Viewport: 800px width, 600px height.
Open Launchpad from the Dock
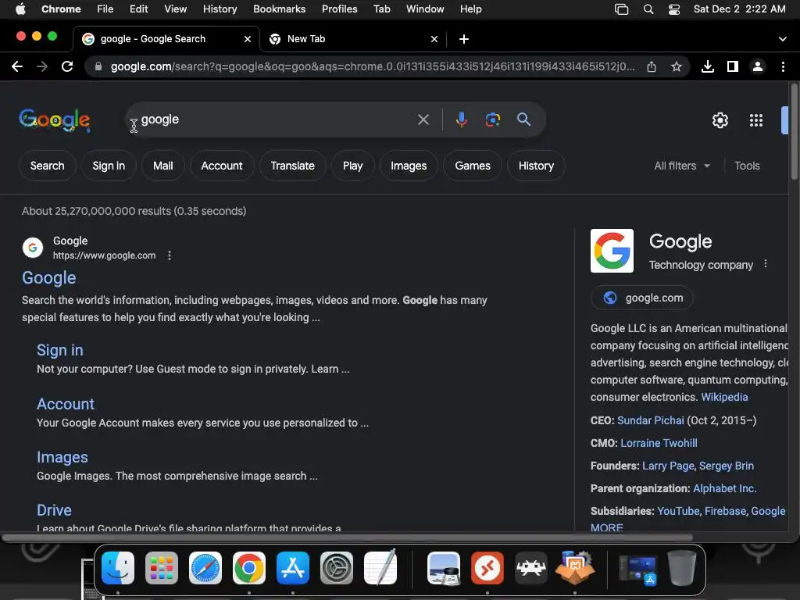click(162, 568)
